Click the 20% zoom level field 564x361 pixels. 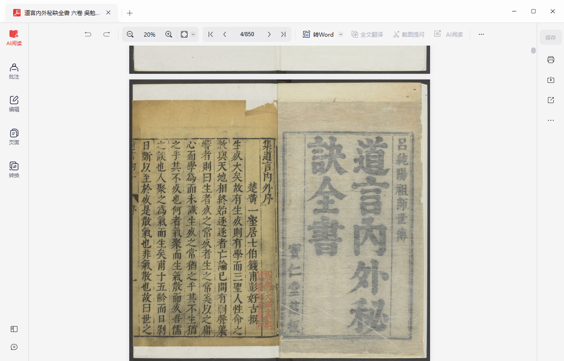coord(149,34)
